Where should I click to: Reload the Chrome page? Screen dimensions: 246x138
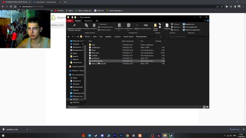tap(11, 7)
